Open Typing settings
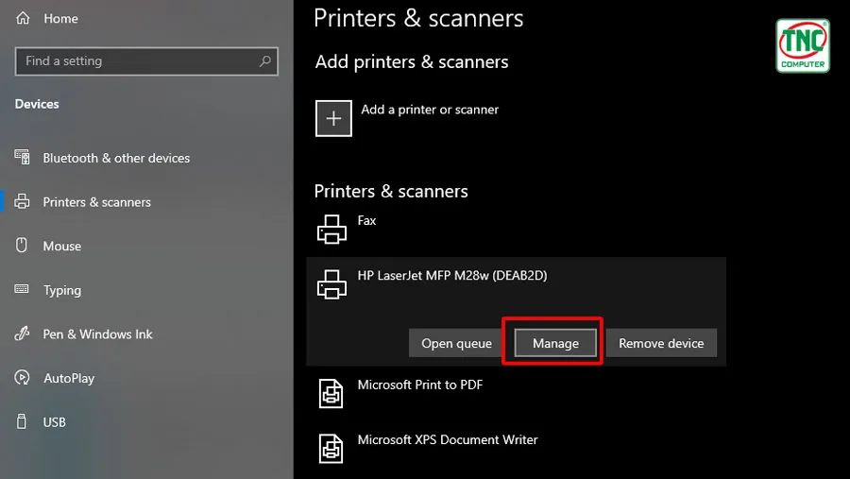Screen dimensions: 850x479 click(x=62, y=290)
